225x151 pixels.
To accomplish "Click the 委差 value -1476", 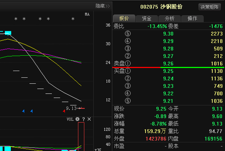I will 216,26.
